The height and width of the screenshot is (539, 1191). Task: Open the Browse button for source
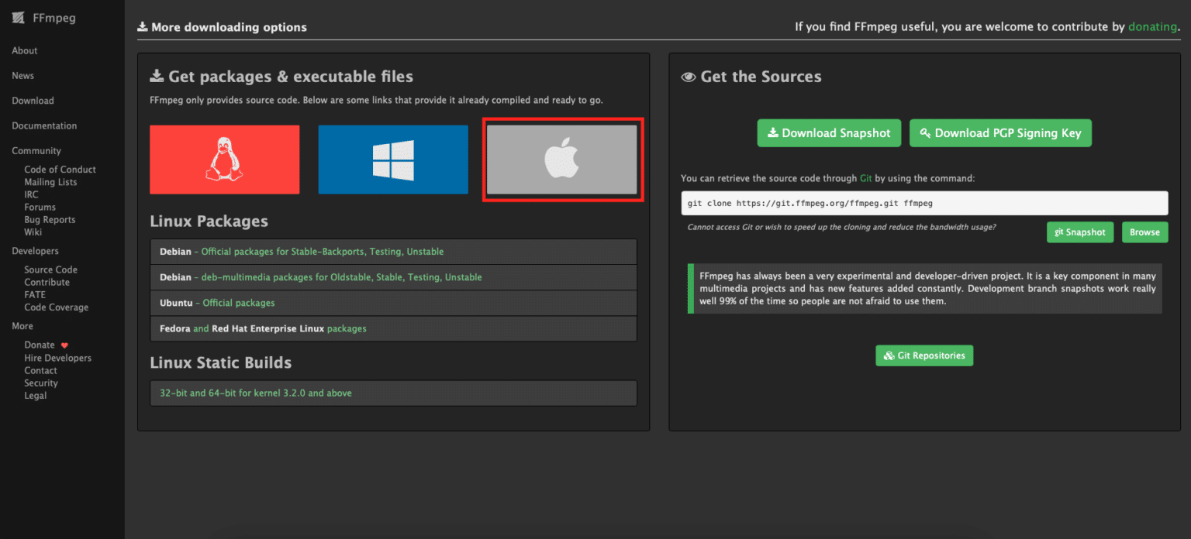click(1144, 232)
